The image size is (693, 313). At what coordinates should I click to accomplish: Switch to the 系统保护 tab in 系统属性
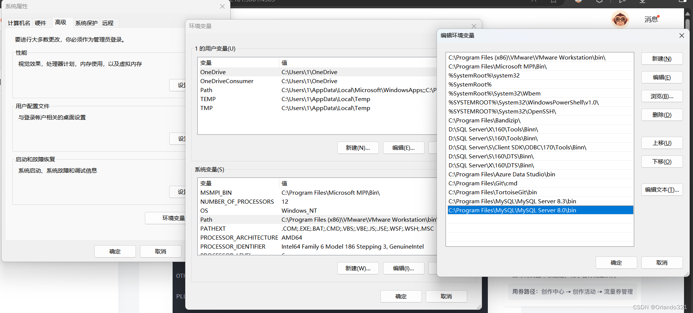pos(86,23)
